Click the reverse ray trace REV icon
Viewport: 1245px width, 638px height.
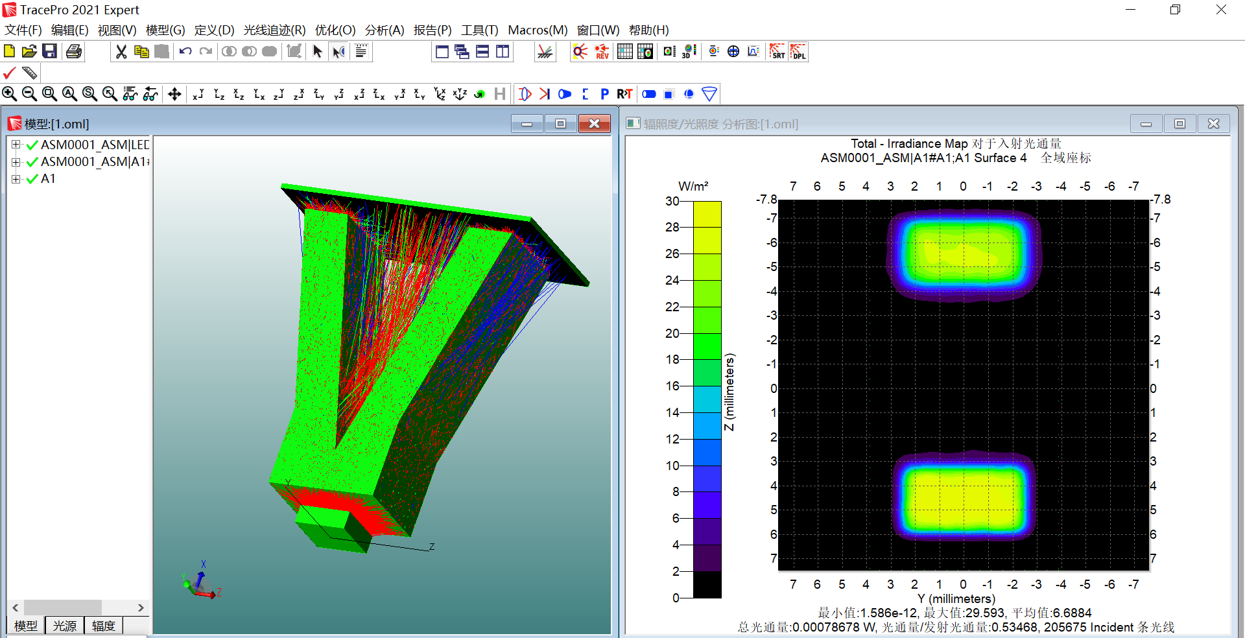point(602,52)
